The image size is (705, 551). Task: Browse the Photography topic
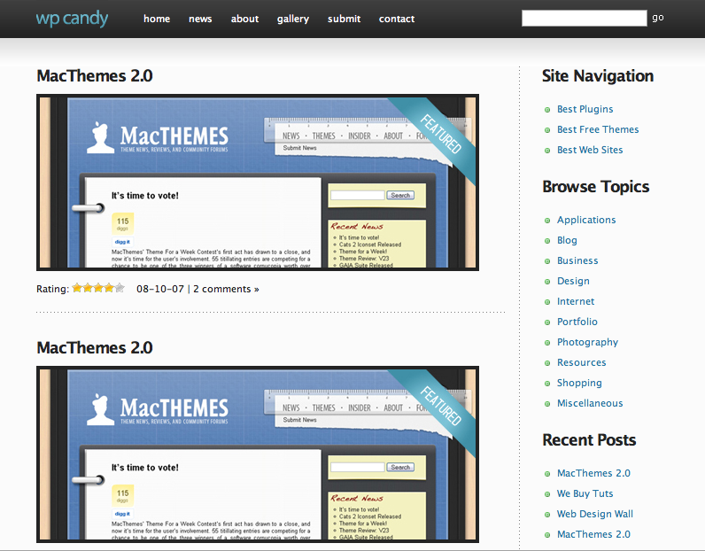point(588,342)
